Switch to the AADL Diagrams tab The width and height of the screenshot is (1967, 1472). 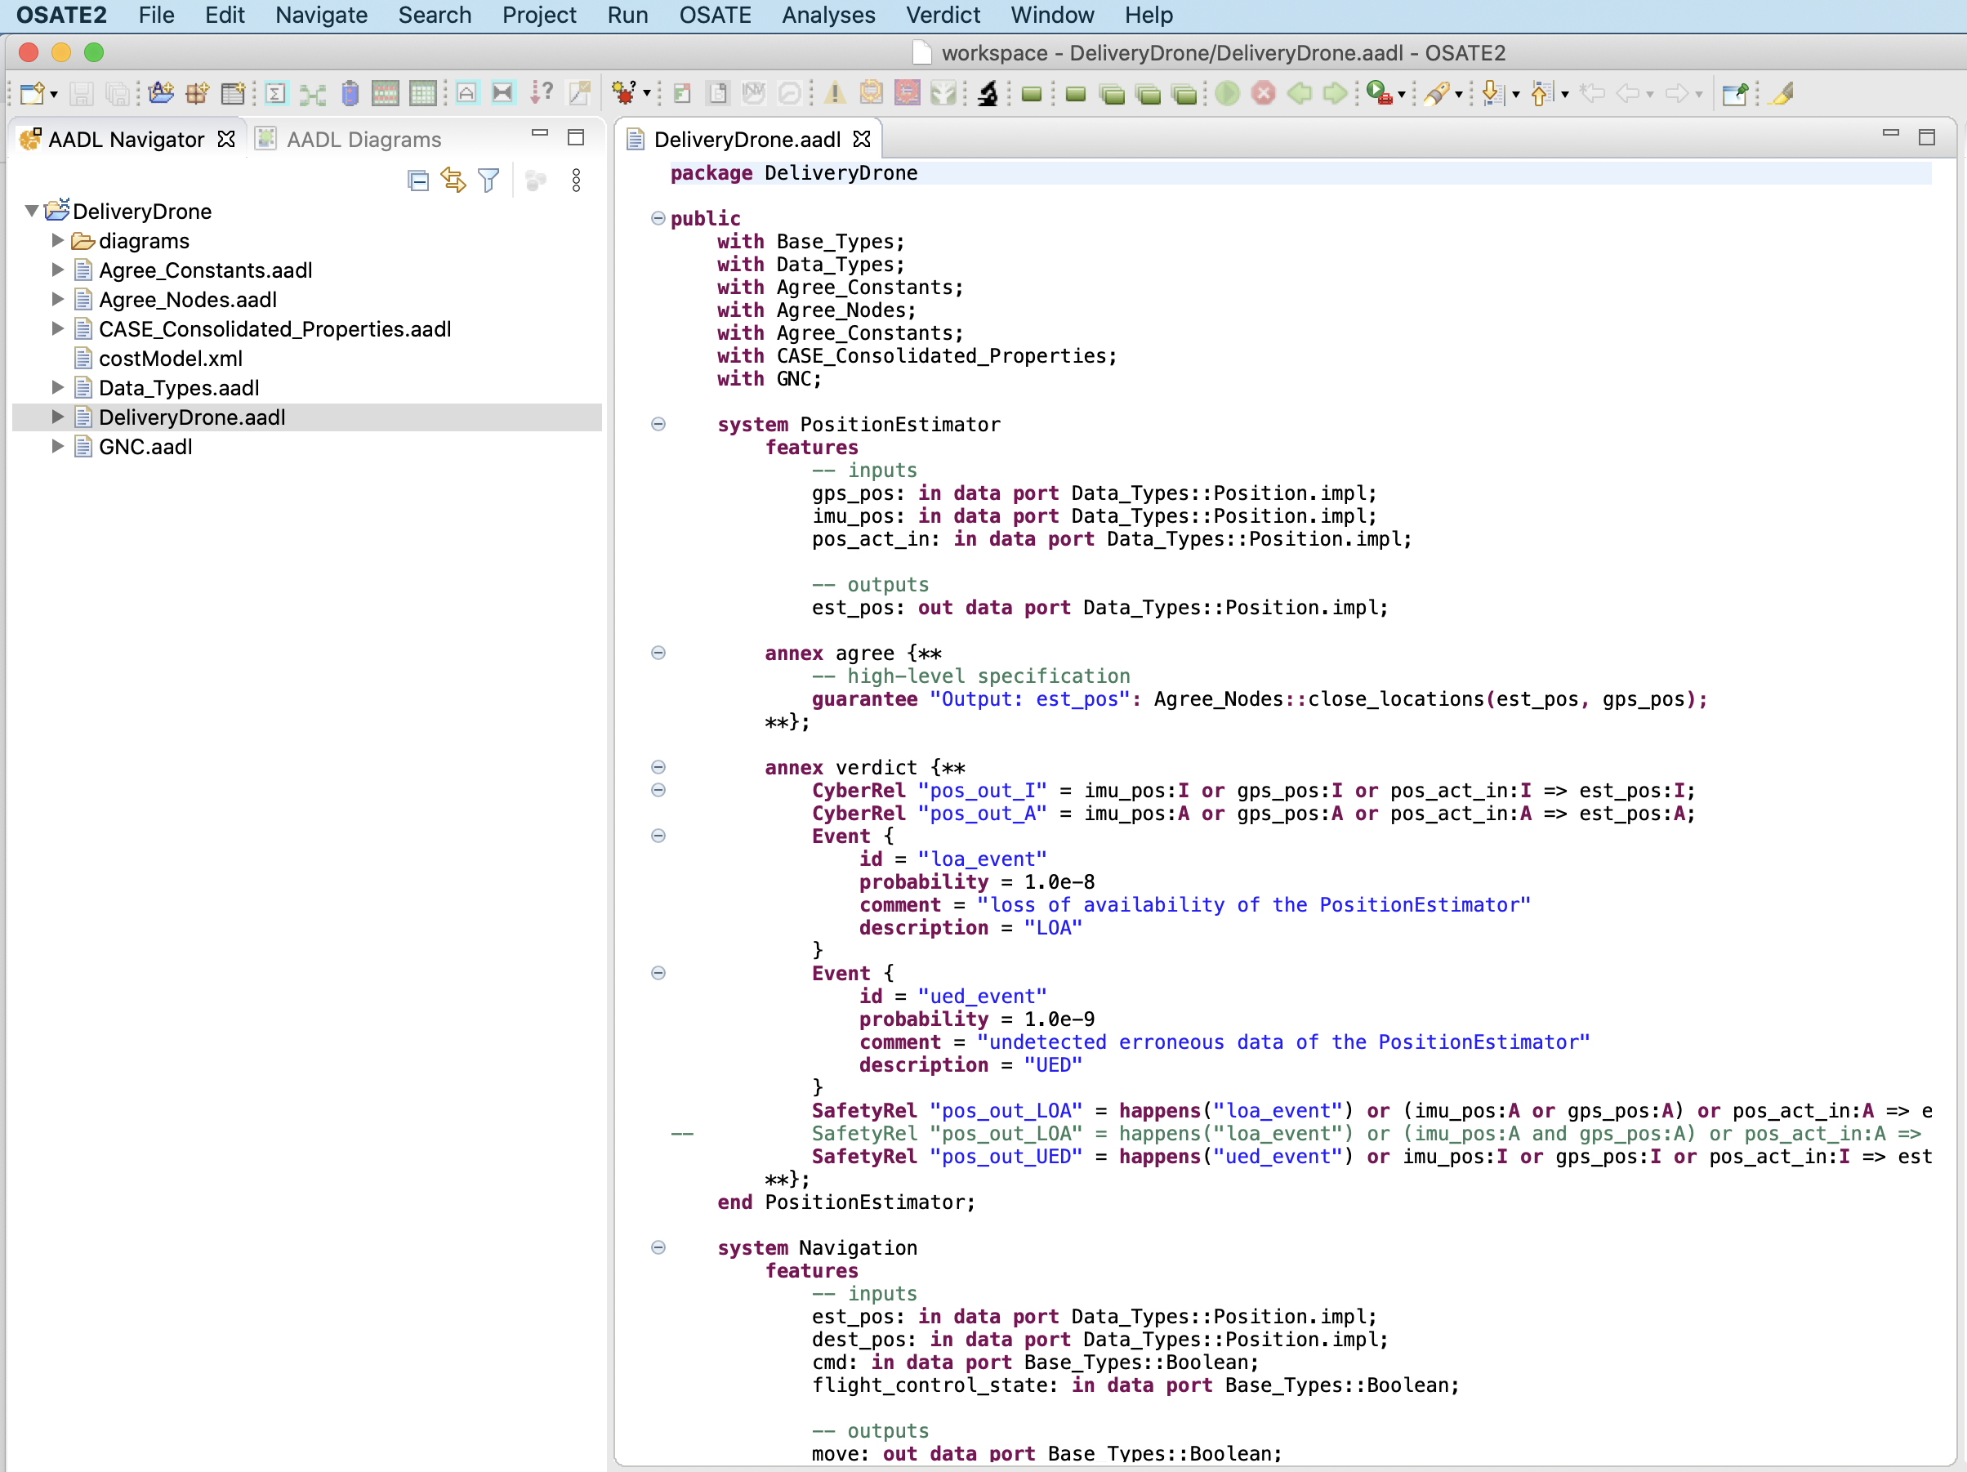tap(349, 140)
